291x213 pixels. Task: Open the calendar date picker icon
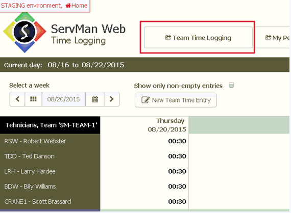pyautogui.click(x=95, y=99)
